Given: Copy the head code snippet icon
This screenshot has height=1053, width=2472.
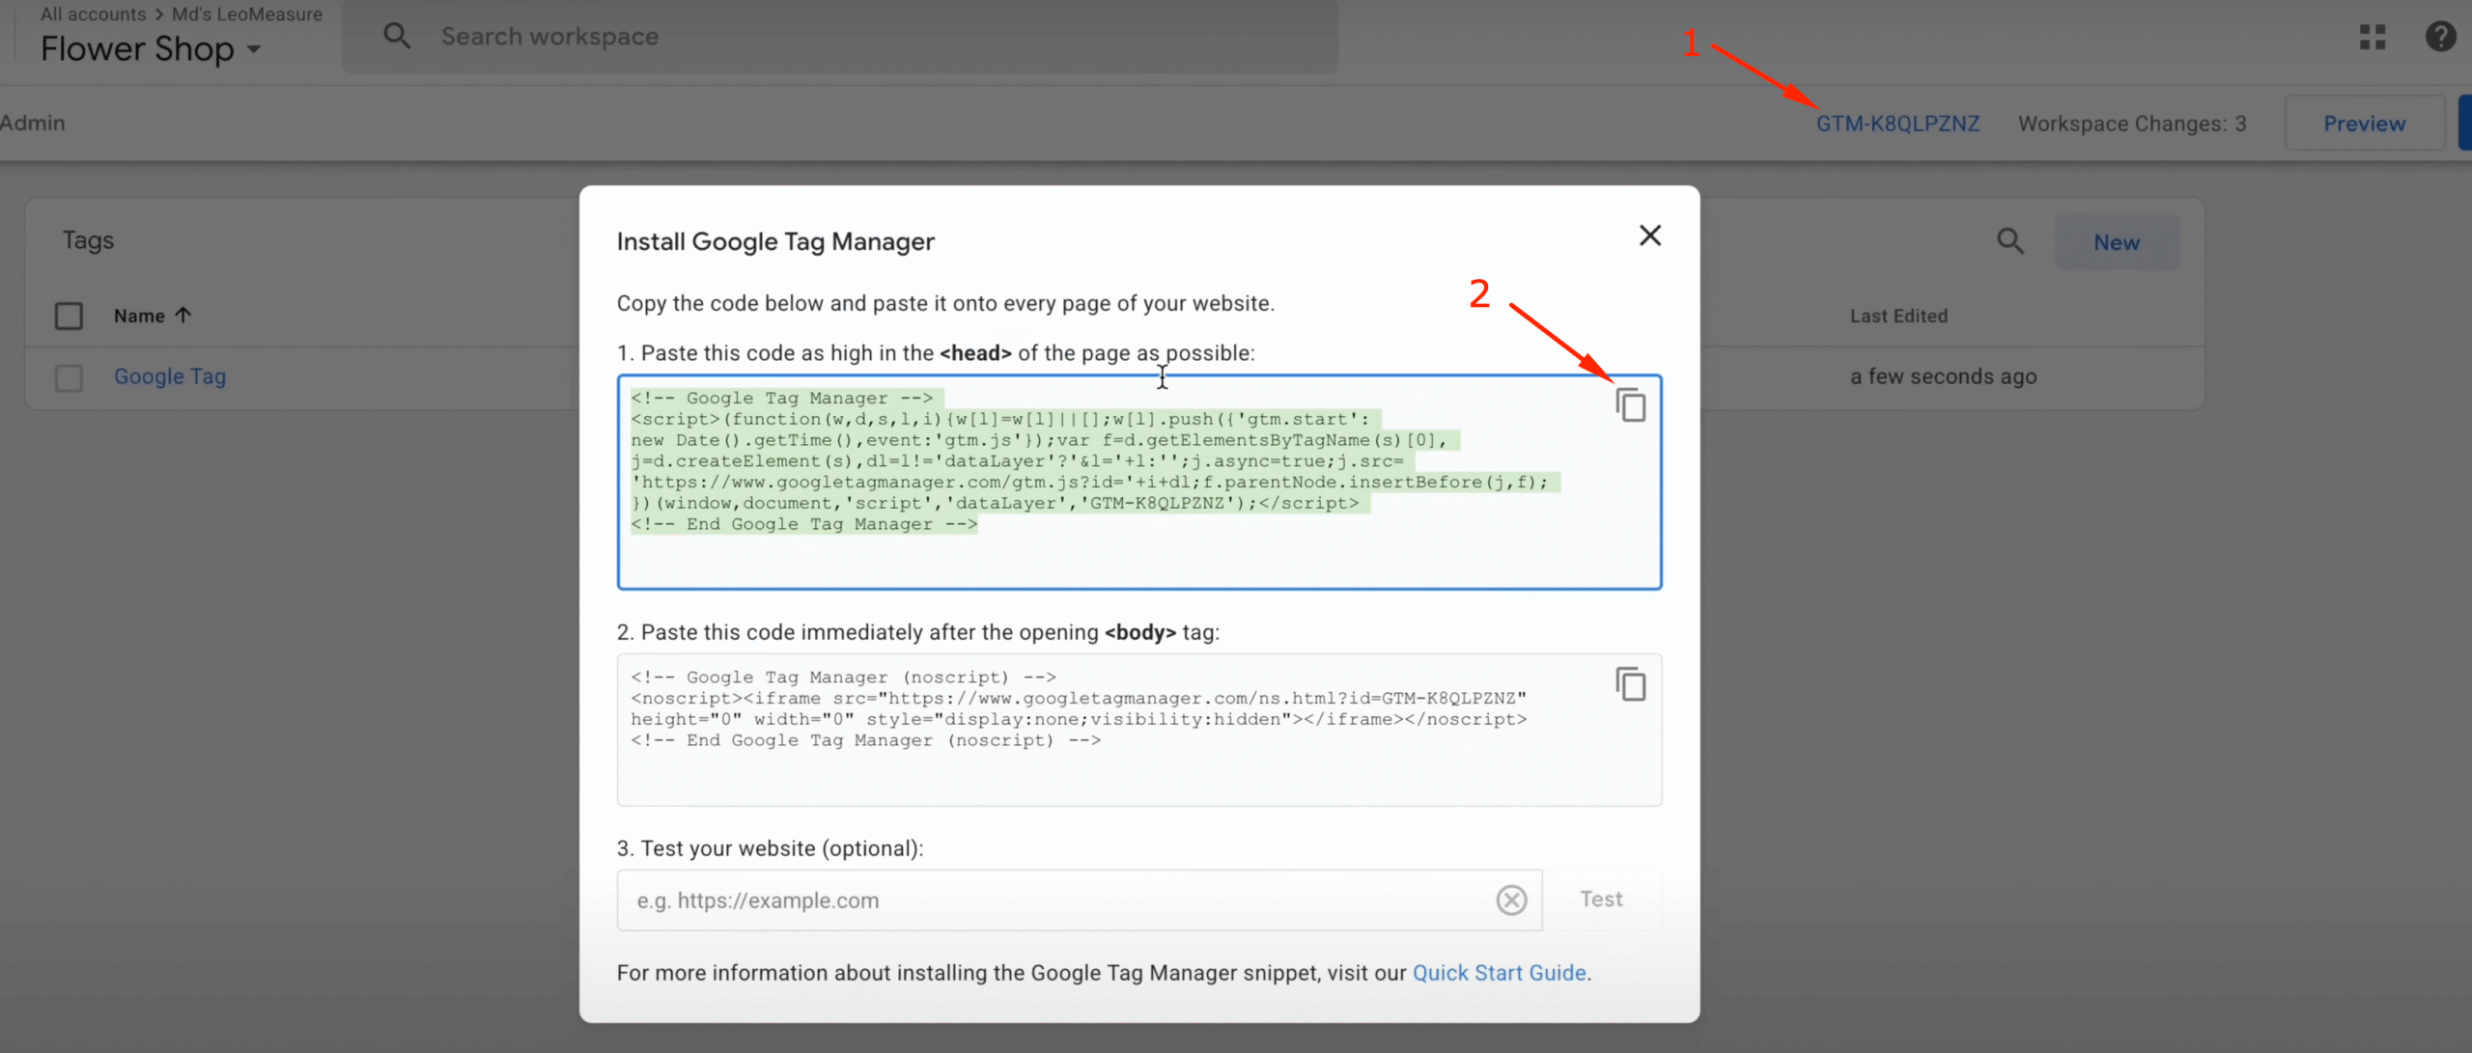Looking at the screenshot, I should tap(1631, 405).
